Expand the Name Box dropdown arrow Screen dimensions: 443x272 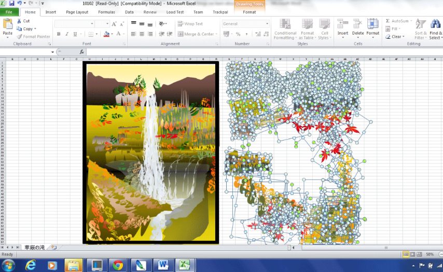[53, 52]
